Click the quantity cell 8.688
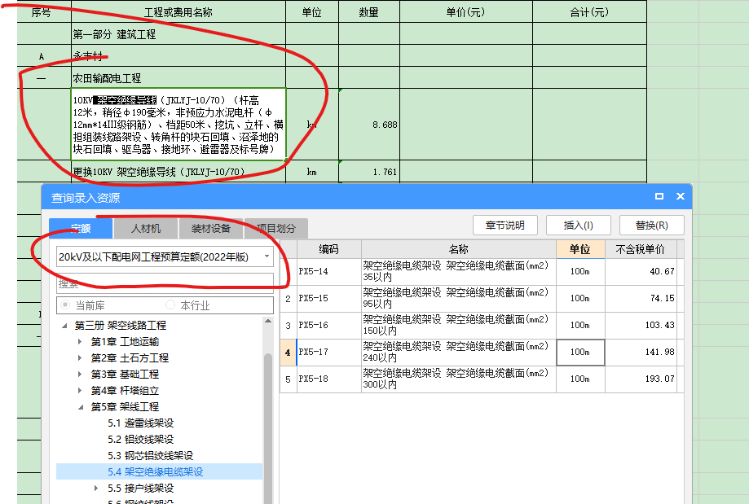Screen dimensions: 749x504 click(x=368, y=125)
